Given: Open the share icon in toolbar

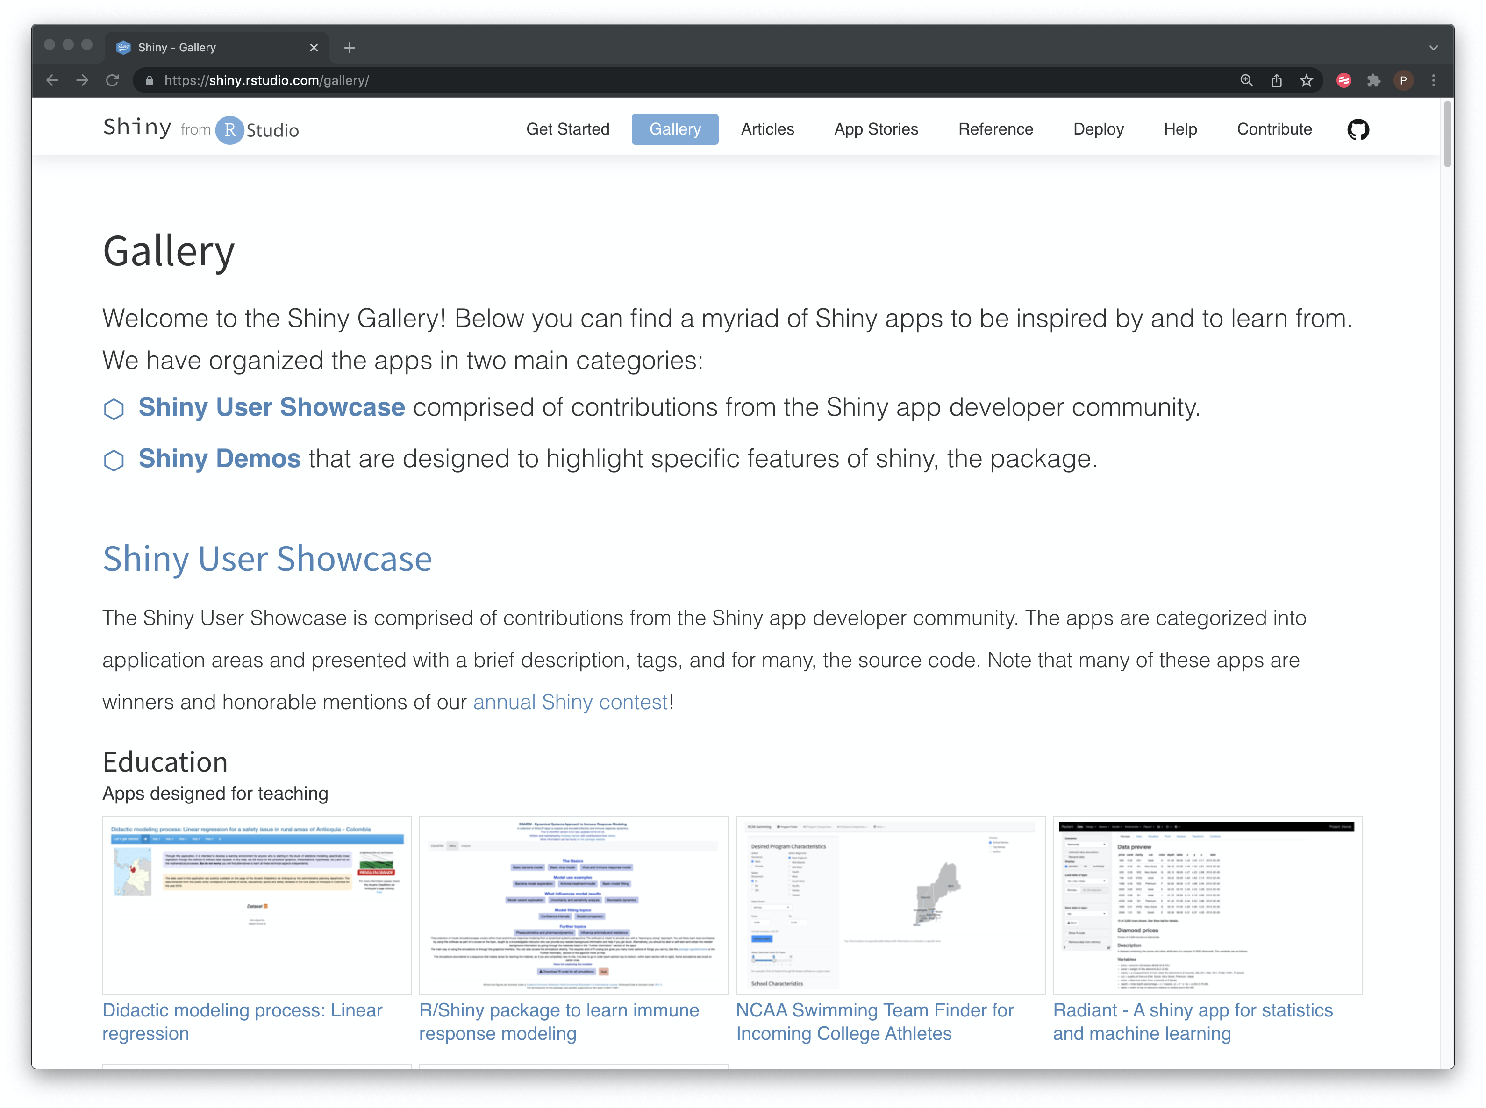Looking at the screenshot, I should [x=1277, y=80].
